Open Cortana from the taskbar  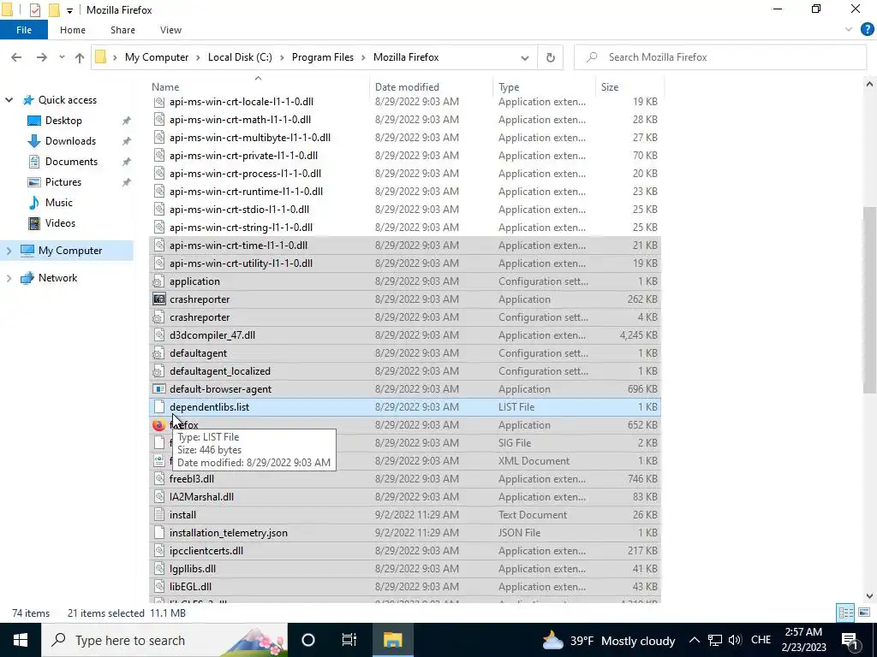click(308, 640)
